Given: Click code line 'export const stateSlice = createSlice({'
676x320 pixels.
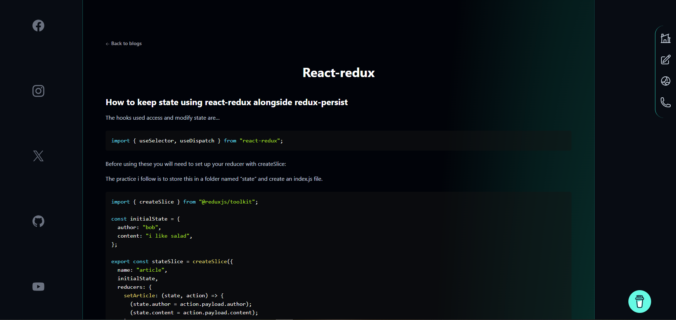Looking at the screenshot, I should pyautogui.click(x=172, y=261).
